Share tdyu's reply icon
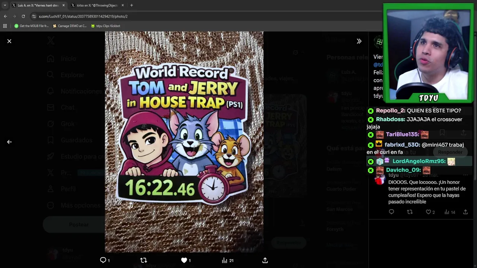The image size is (477, 268). click(465, 212)
